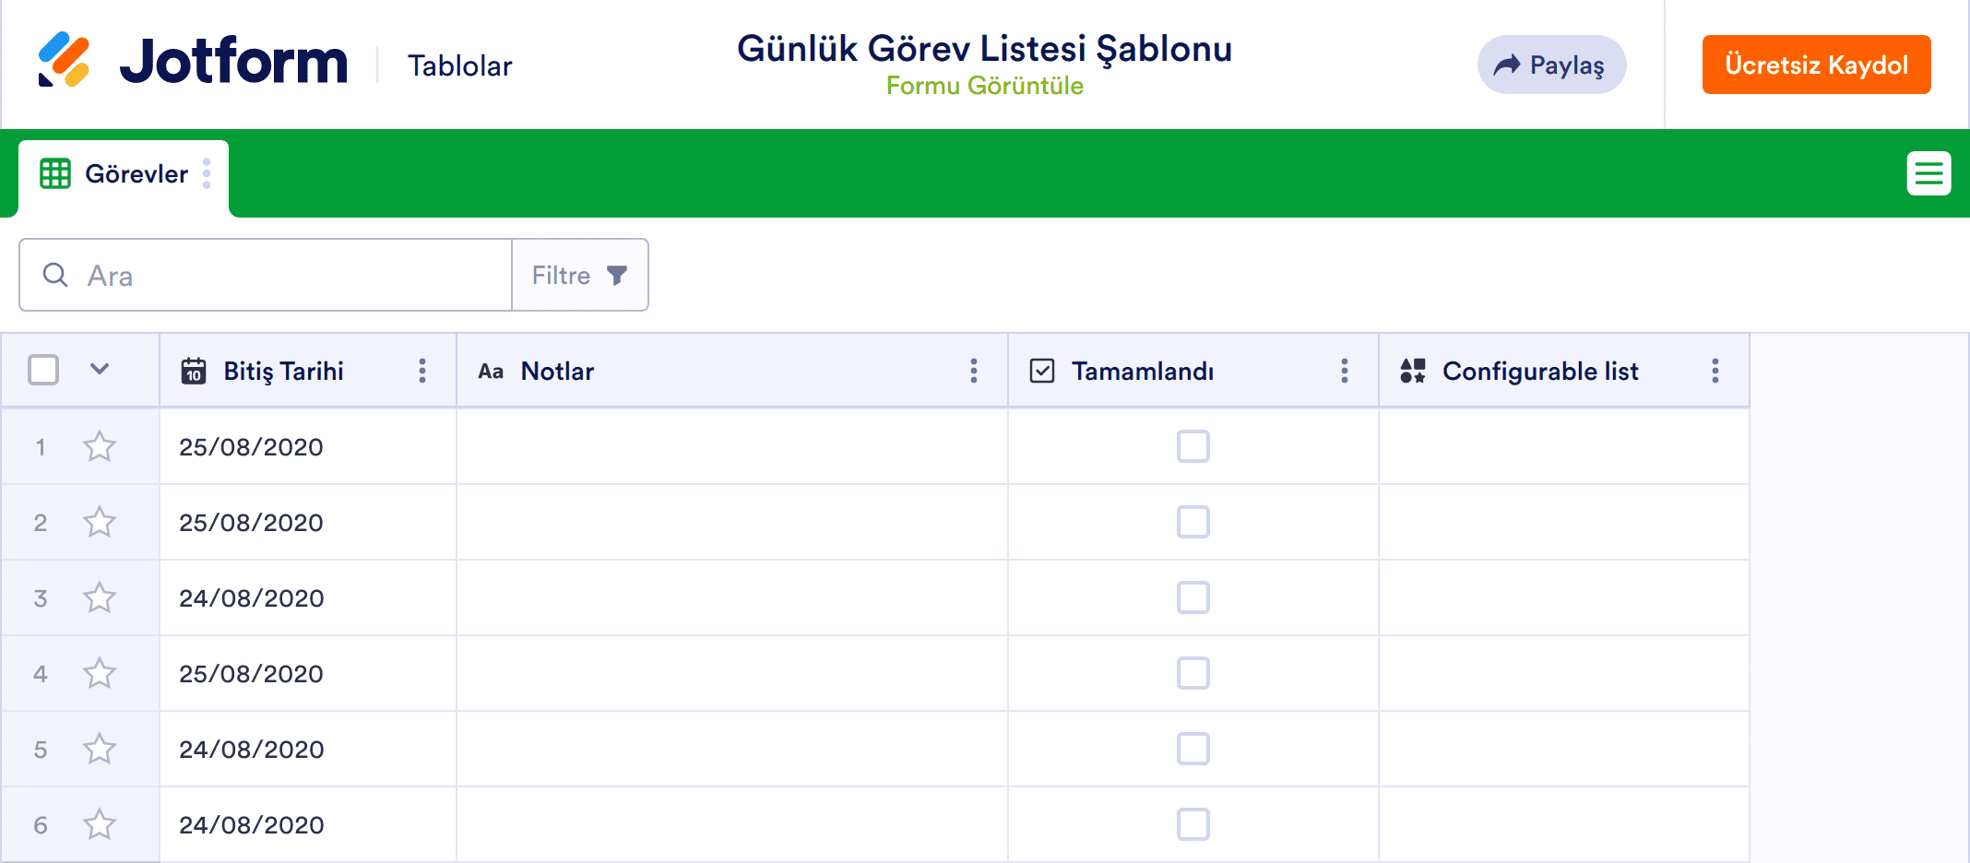Click the Ara search field
The height and width of the screenshot is (863, 1970).
[277, 276]
